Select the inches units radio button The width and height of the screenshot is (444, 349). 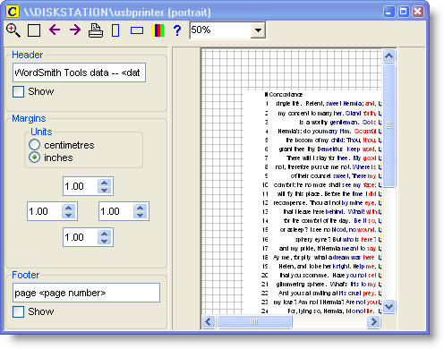[x=34, y=157]
